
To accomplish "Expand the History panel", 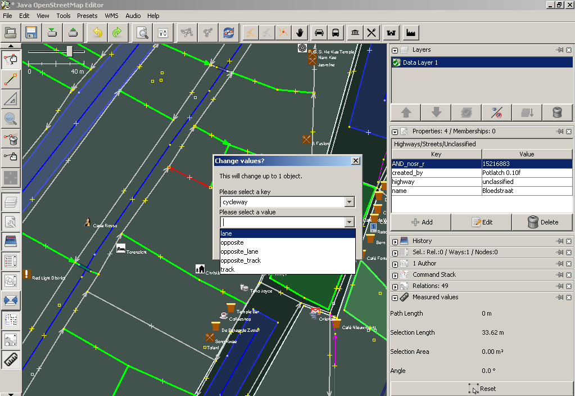I will (395, 241).
